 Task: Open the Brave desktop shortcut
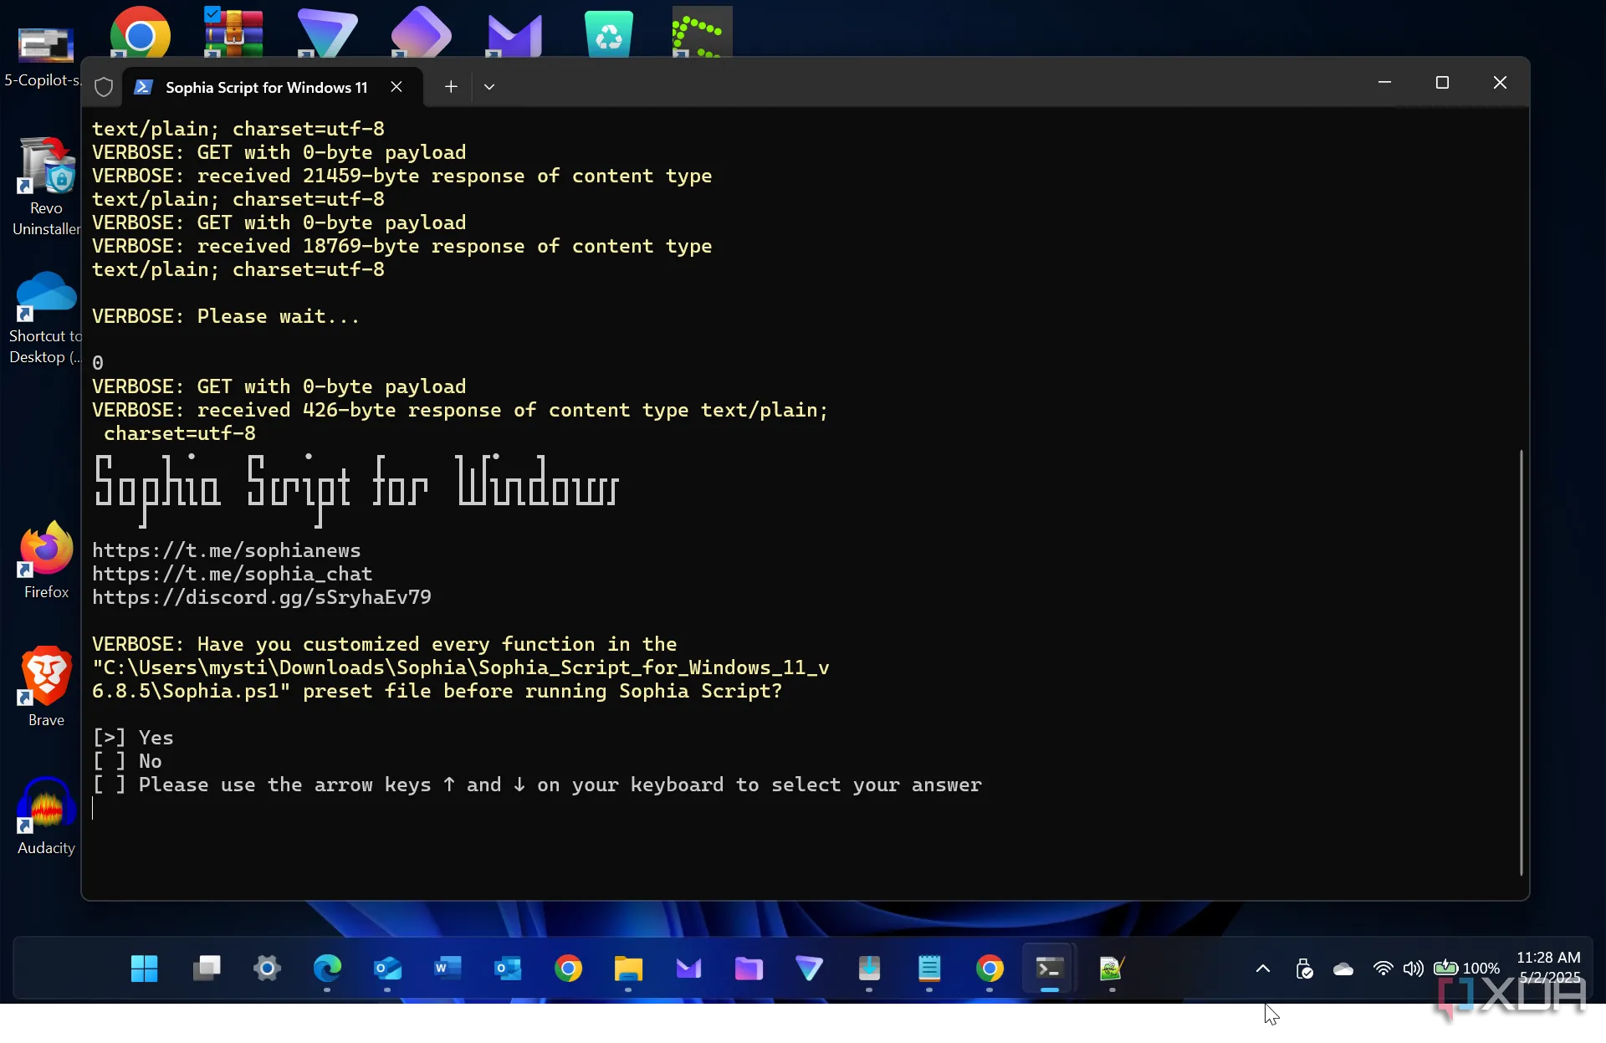[x=46, y=677]
